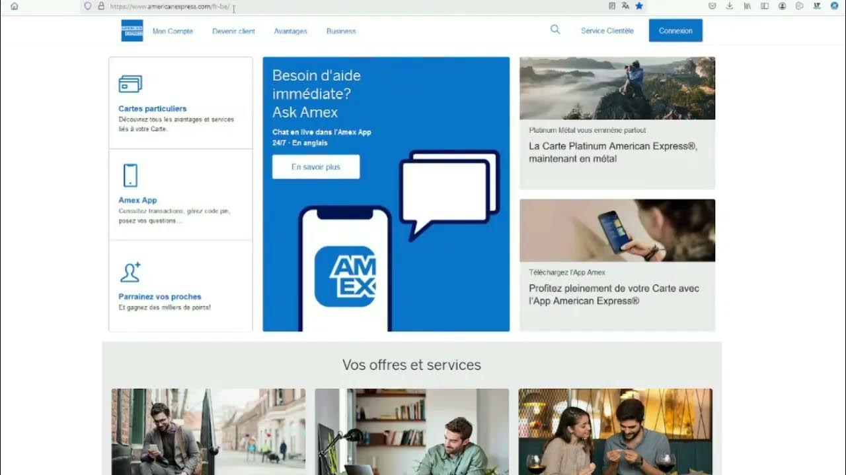
Task: Toggle the sidebar icon in toolbar
Action: 765,6
